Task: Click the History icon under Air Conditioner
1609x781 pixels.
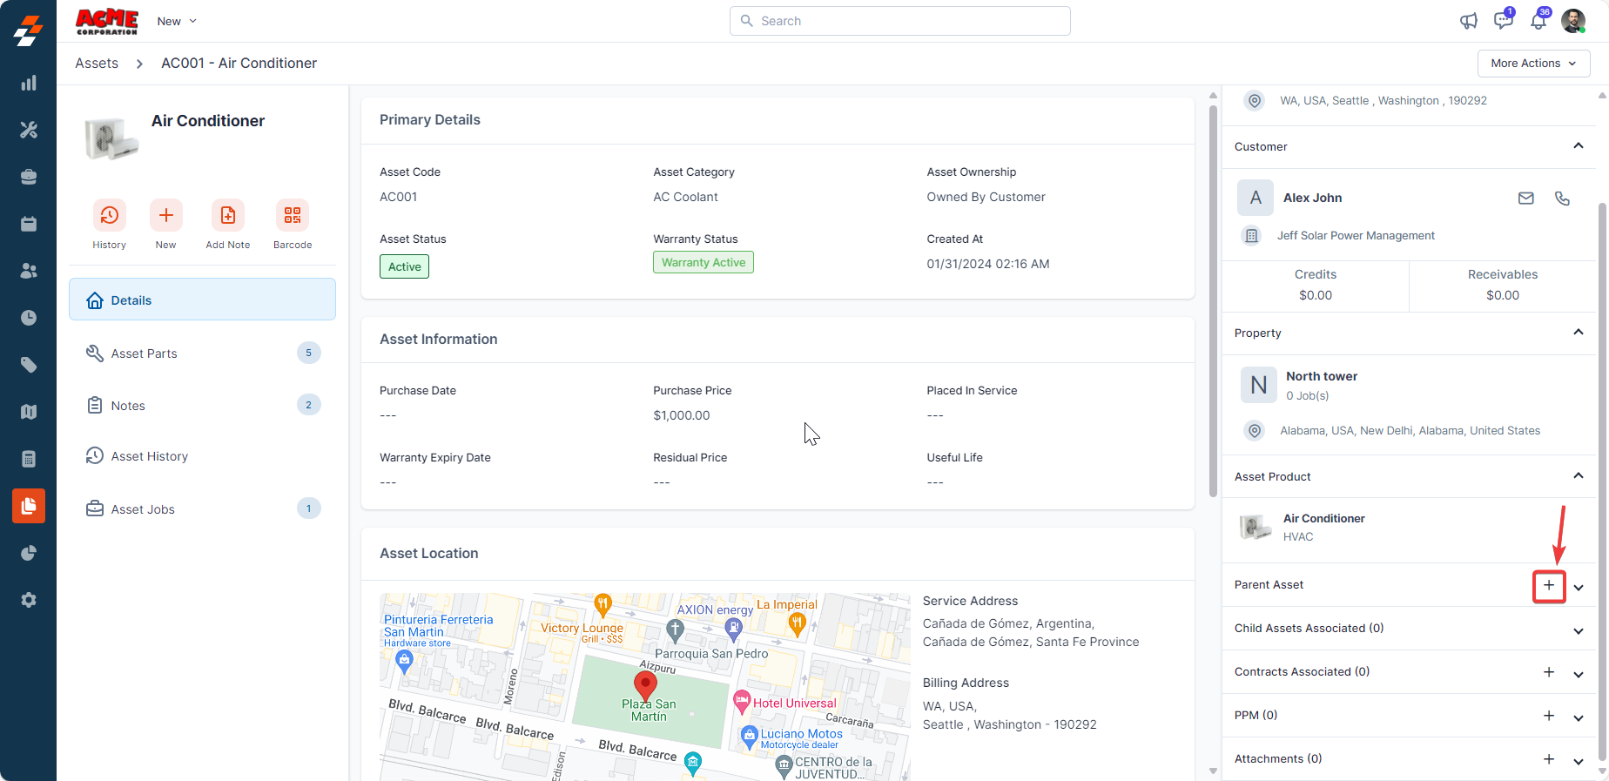Action: point(109,215)
